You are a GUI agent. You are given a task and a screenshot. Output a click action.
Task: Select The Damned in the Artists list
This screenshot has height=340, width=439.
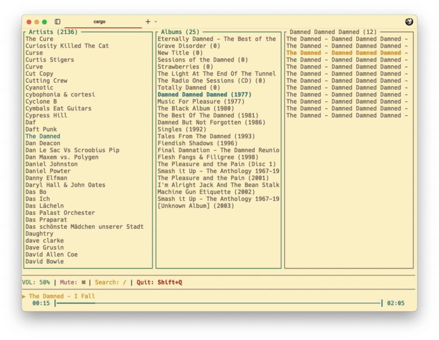(x=43, y=137)
